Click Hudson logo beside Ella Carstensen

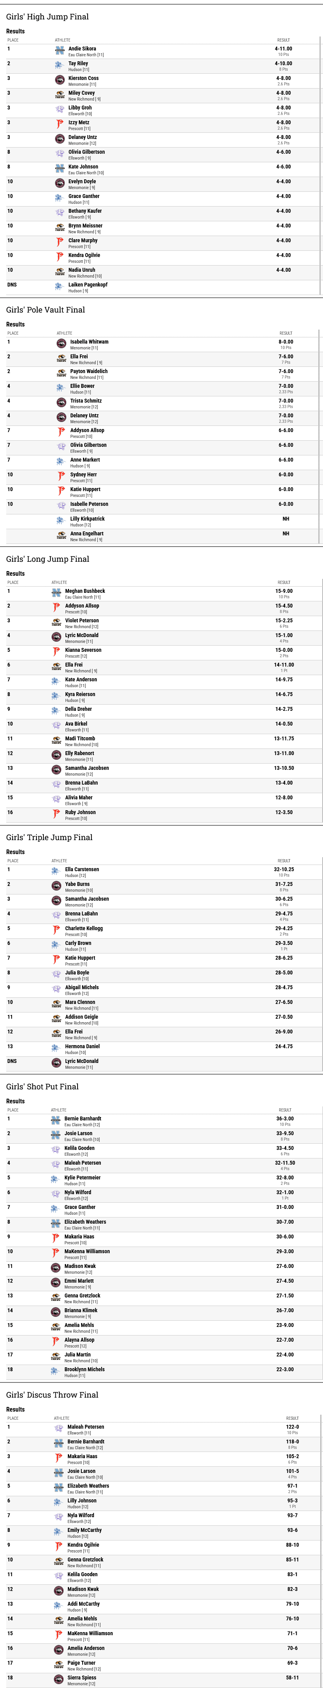(x=56, y=871)
